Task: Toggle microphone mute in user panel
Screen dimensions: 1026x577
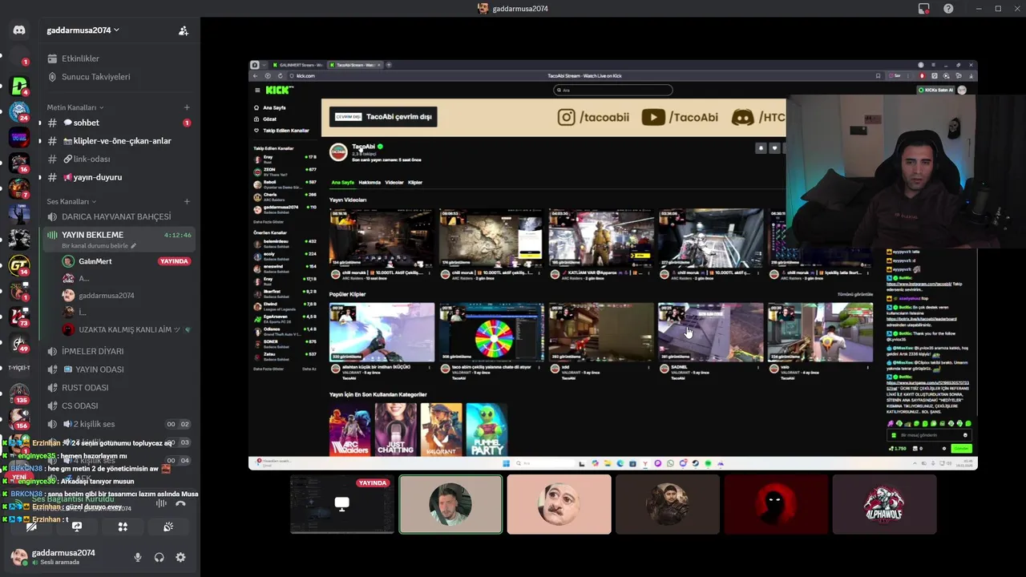Action: point(138,557)
